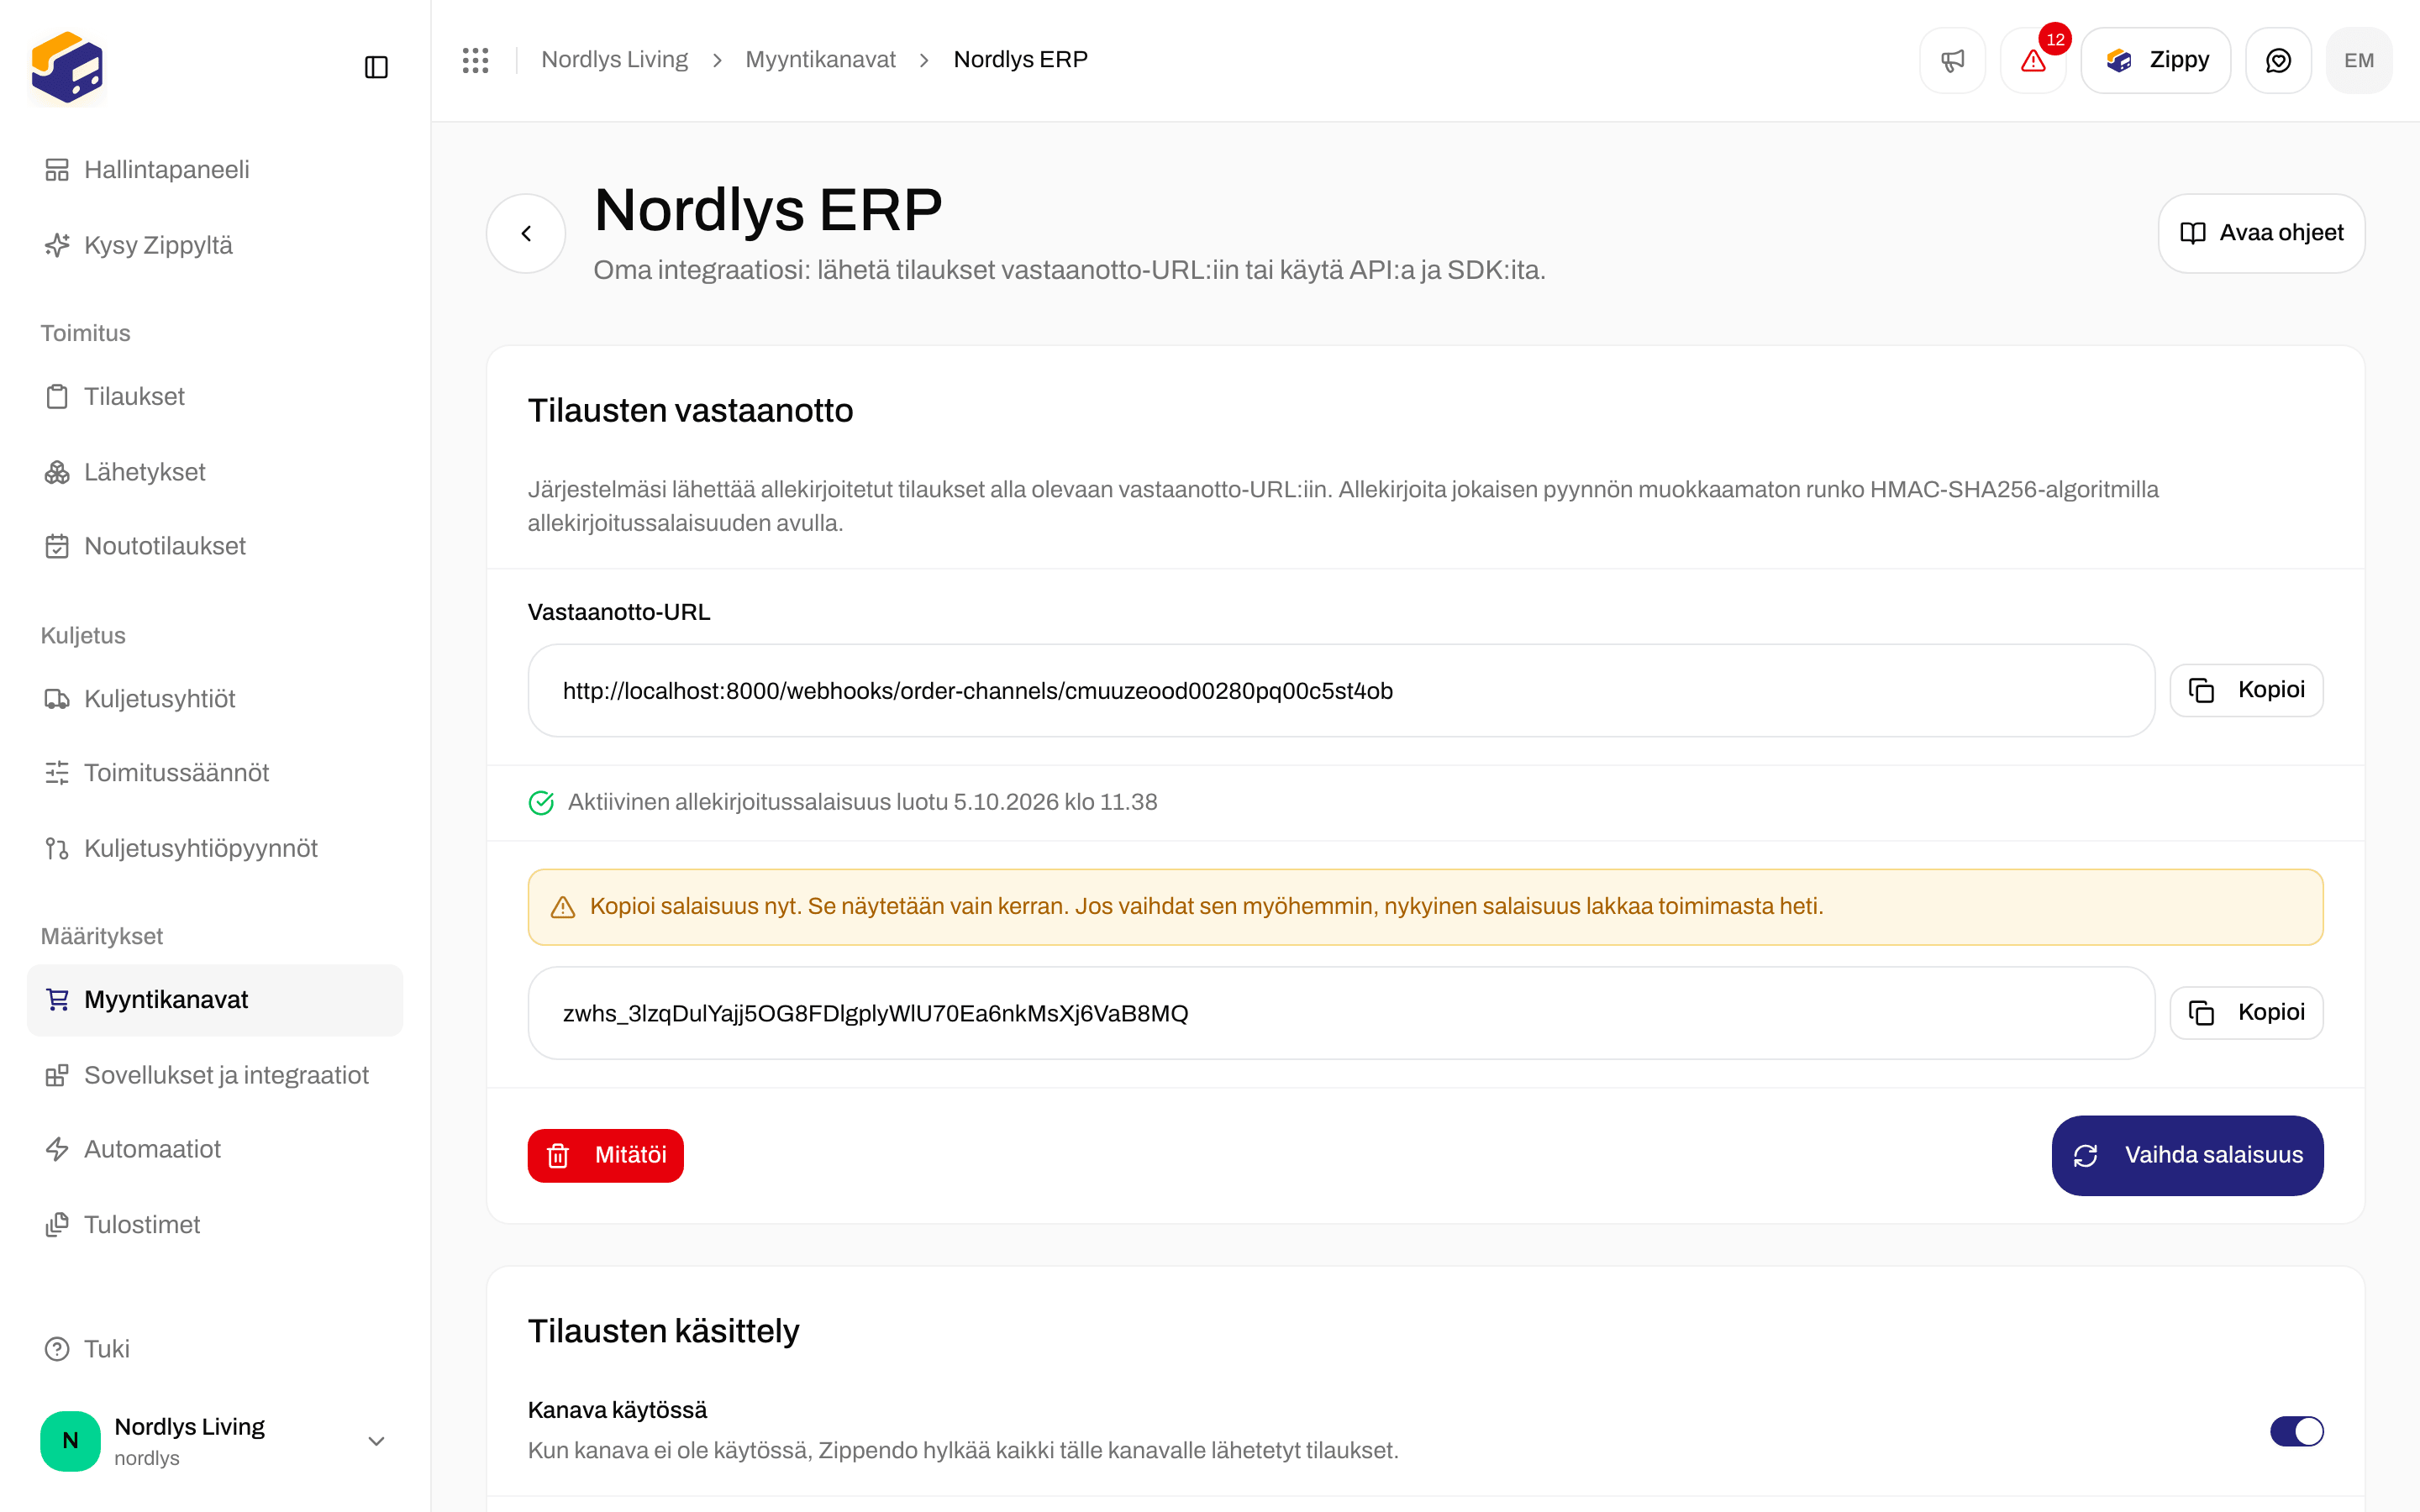Open Noutotilaukset in sidebar
2420x1512 pixels.
coord(215,546)
